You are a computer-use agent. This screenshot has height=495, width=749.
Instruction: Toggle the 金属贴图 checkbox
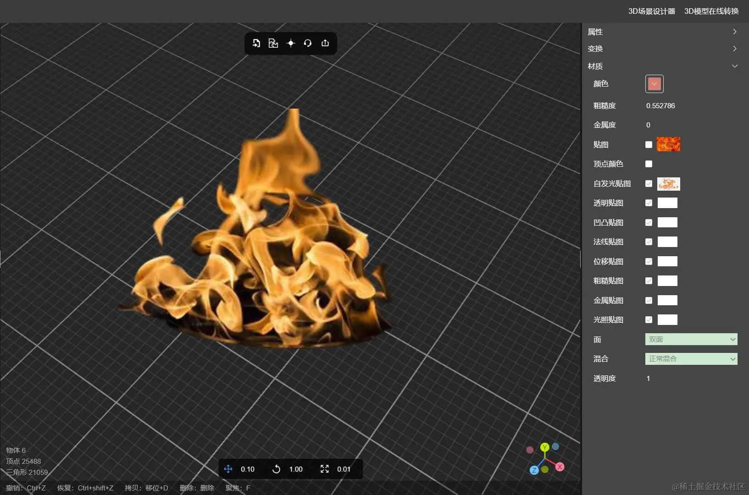coord(649,300)
